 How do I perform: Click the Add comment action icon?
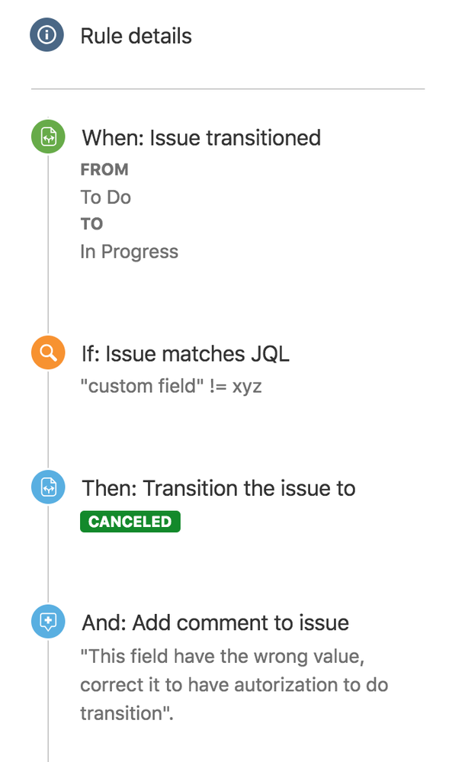coord(47,622)
